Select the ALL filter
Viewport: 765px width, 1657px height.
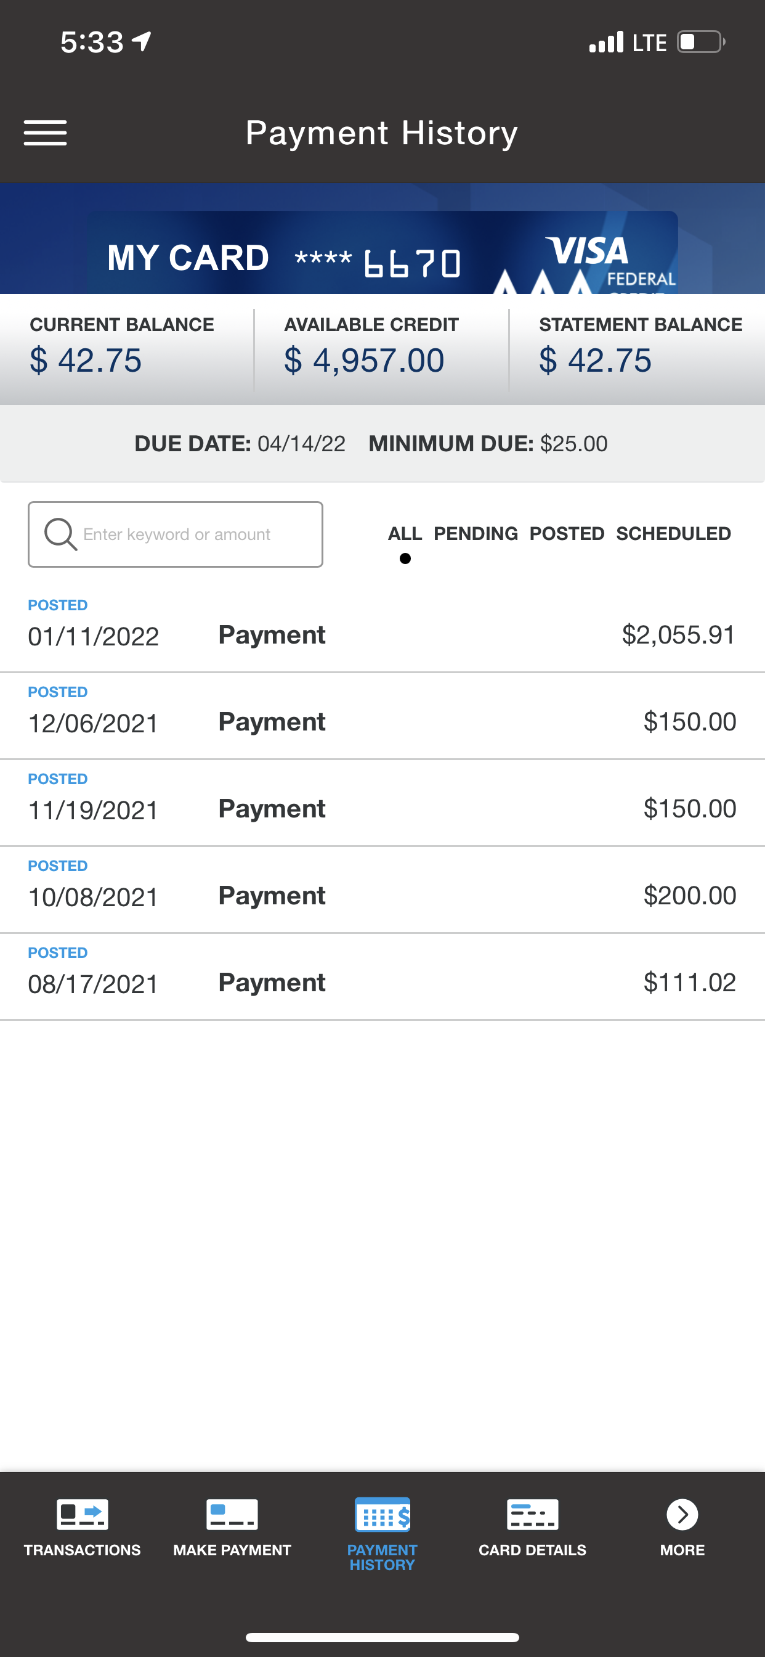(x=404, y=534)
